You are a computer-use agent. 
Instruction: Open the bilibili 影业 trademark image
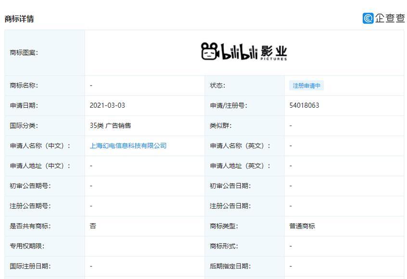244,51
